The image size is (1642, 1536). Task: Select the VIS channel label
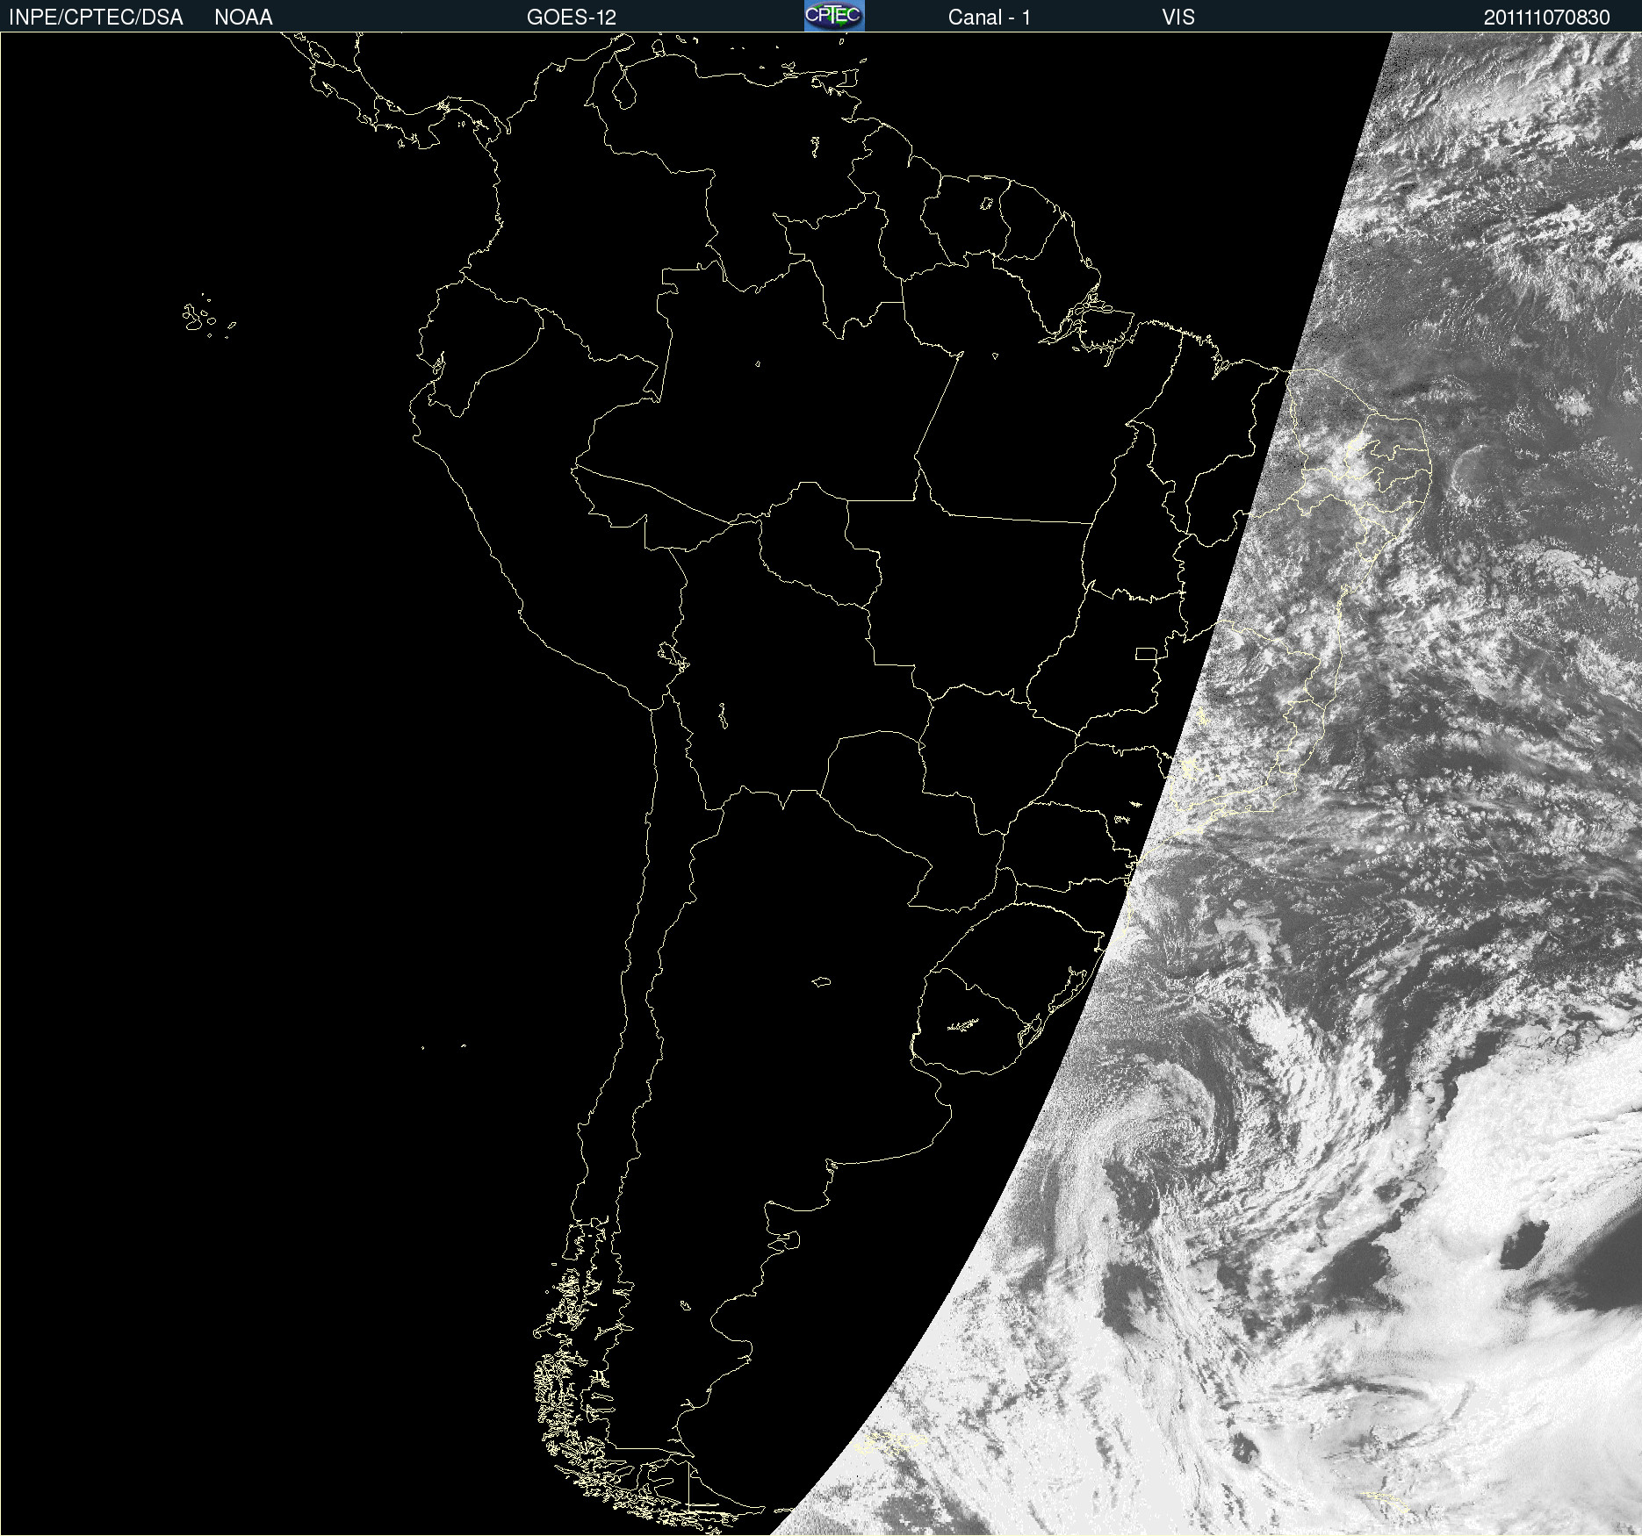click(1178, 18)
